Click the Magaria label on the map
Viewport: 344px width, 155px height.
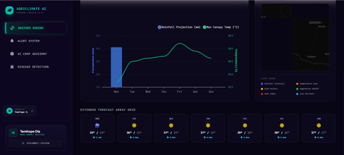pos(311,57)
